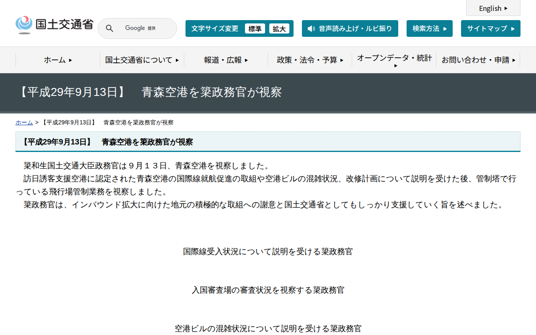Screen dimensions: 536x335
Task: Select 標準 standard text size
Action: pyautogui.click(x=255, y=28)
